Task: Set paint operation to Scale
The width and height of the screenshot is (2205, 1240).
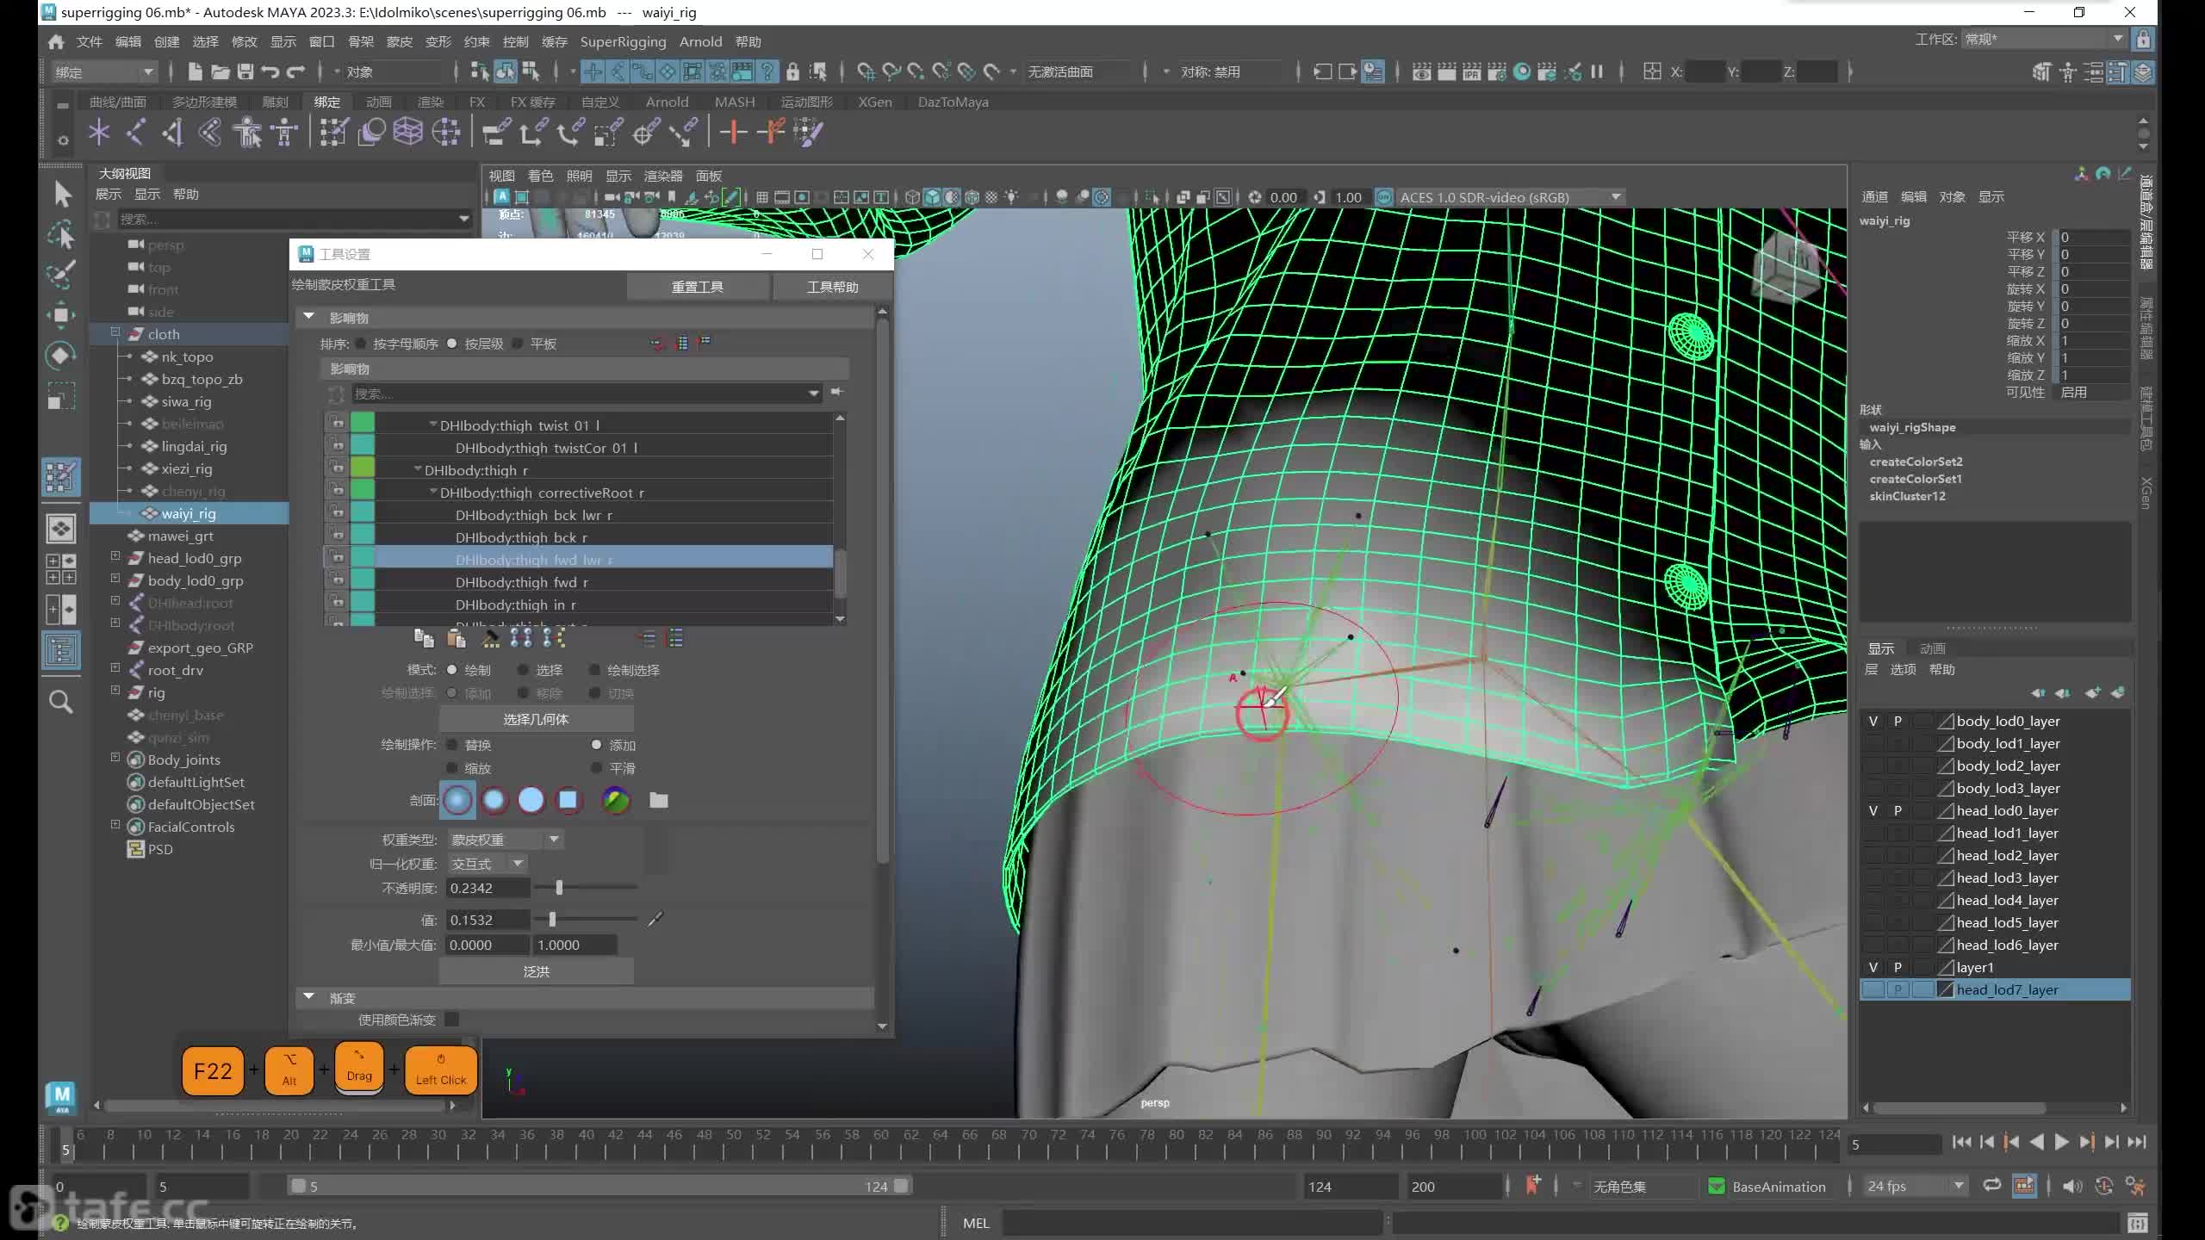Action: 452,768
